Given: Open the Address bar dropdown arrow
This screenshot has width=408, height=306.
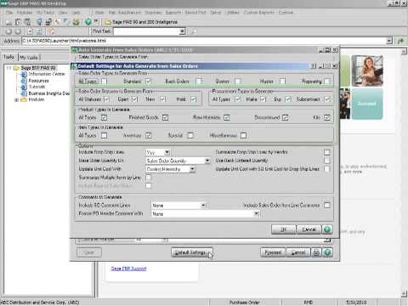Looking at the screenshot, I should 390,41.
